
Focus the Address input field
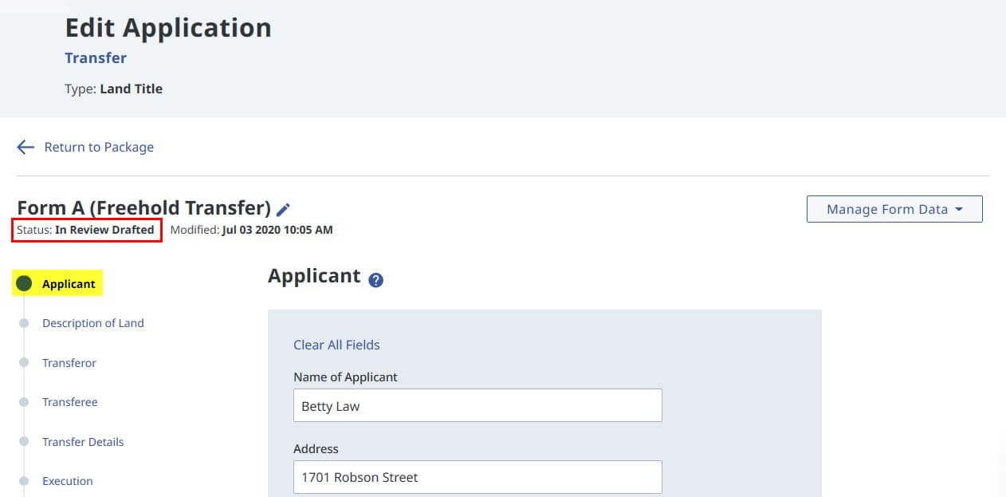pyautogui.click(x=477, y=477)
